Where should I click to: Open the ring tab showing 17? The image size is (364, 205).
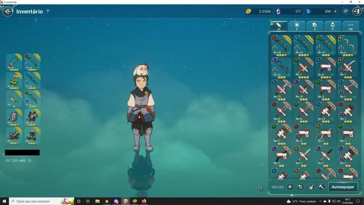332,26
